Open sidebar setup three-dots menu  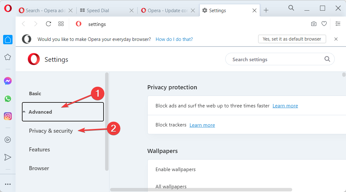[8, 184]
